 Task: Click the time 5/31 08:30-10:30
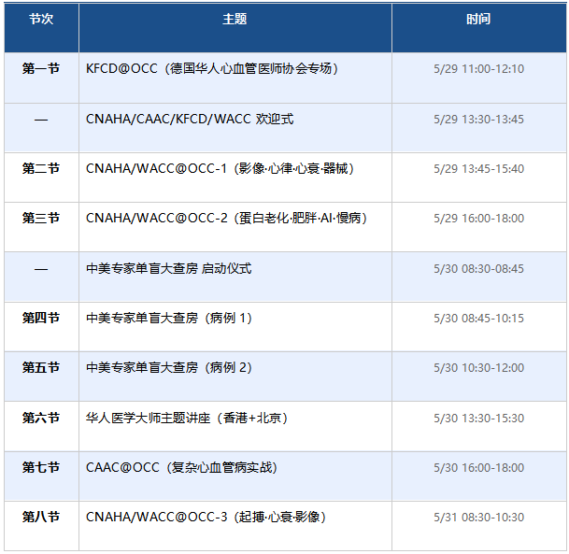pyautogui.click(x=478, y=517)
